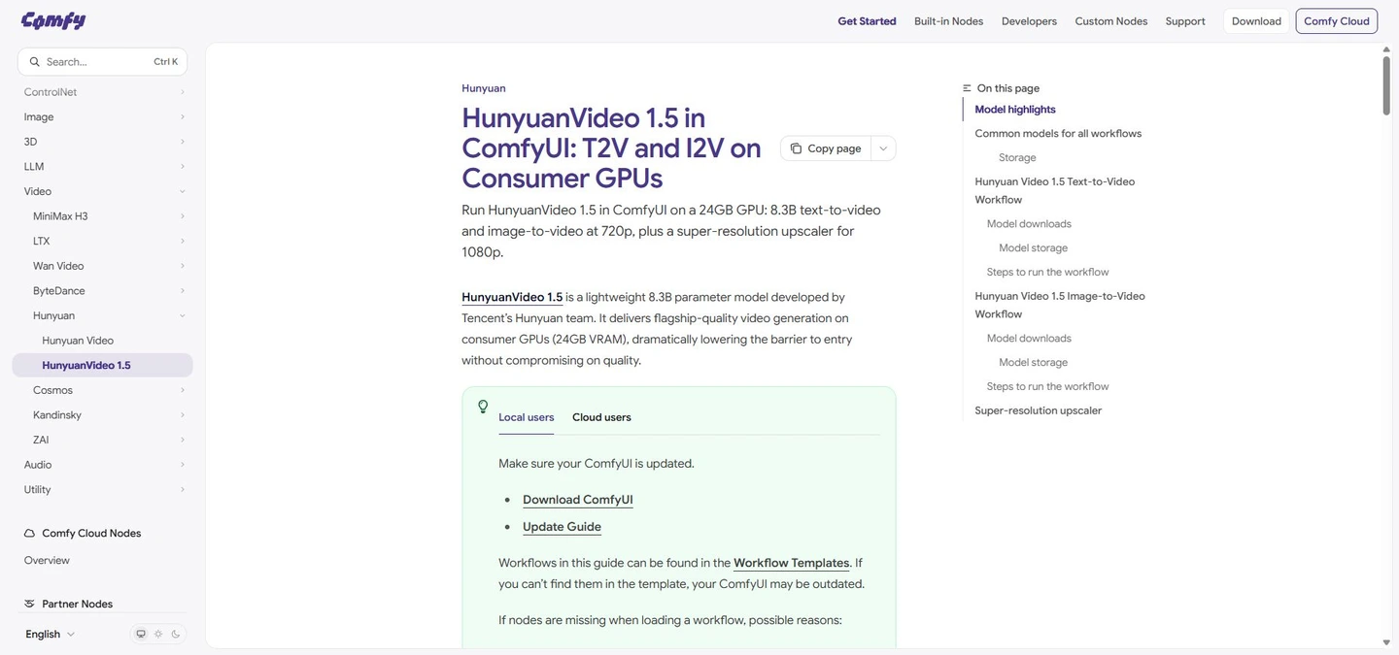Select HunyuanVideo 1.5 in sidebar
This screenshot has width=1399, height=655.
(x=102, y=366)
